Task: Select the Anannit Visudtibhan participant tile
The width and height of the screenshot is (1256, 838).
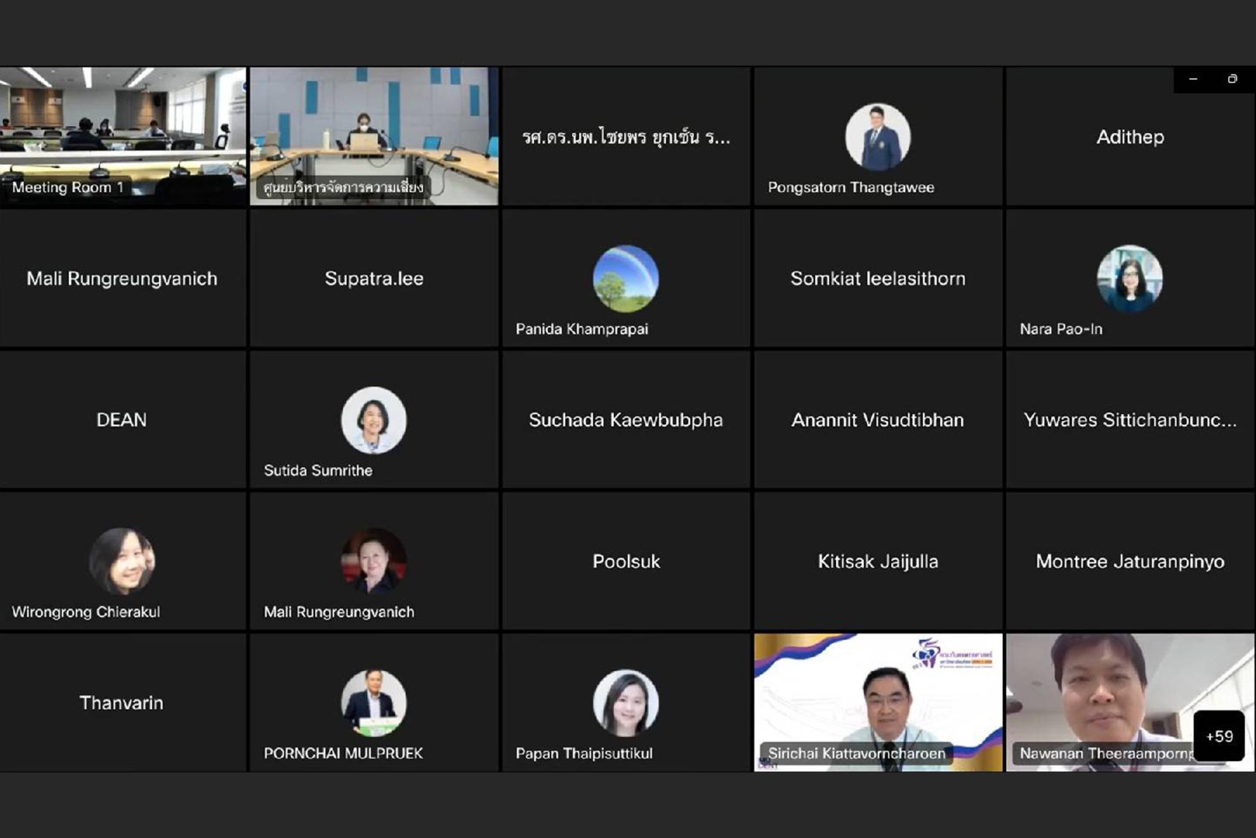Action: click(x=878, y=420)
